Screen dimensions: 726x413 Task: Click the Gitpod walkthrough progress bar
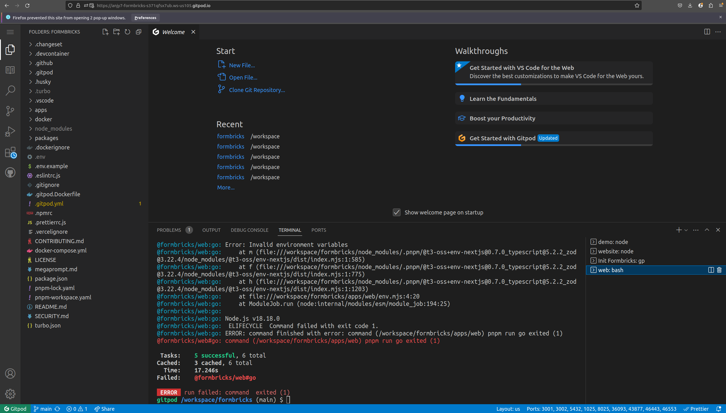point(488,145)
